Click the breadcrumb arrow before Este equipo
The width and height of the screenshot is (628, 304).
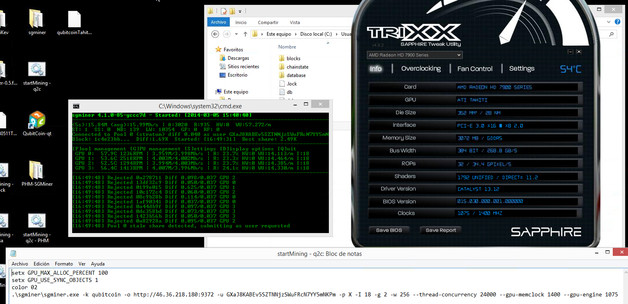pyautogui.click(x=262, y=34)
